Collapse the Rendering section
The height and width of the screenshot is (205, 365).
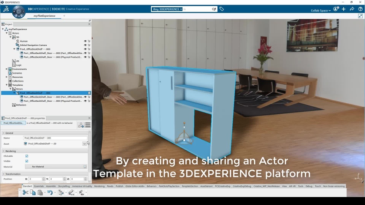click(x=3, y=151)
